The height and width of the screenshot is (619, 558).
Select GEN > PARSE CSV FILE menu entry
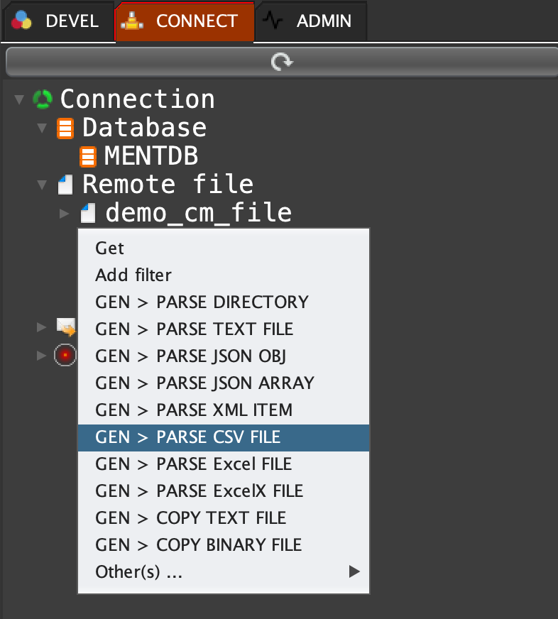187,437
